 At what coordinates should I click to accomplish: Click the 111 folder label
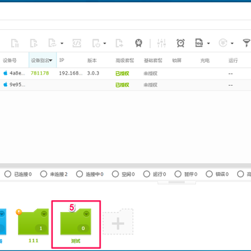coord(33,241)
